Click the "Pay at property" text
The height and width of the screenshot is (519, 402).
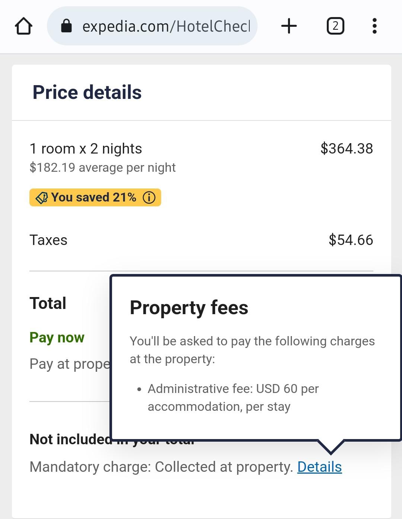(70, 364)
